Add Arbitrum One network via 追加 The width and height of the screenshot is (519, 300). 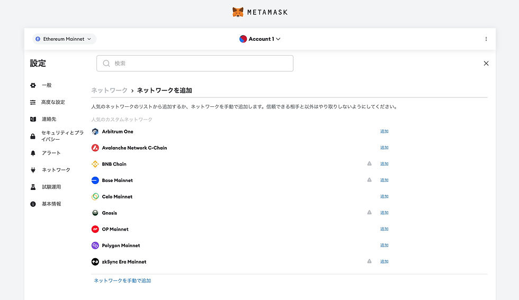tap(384, 131)
